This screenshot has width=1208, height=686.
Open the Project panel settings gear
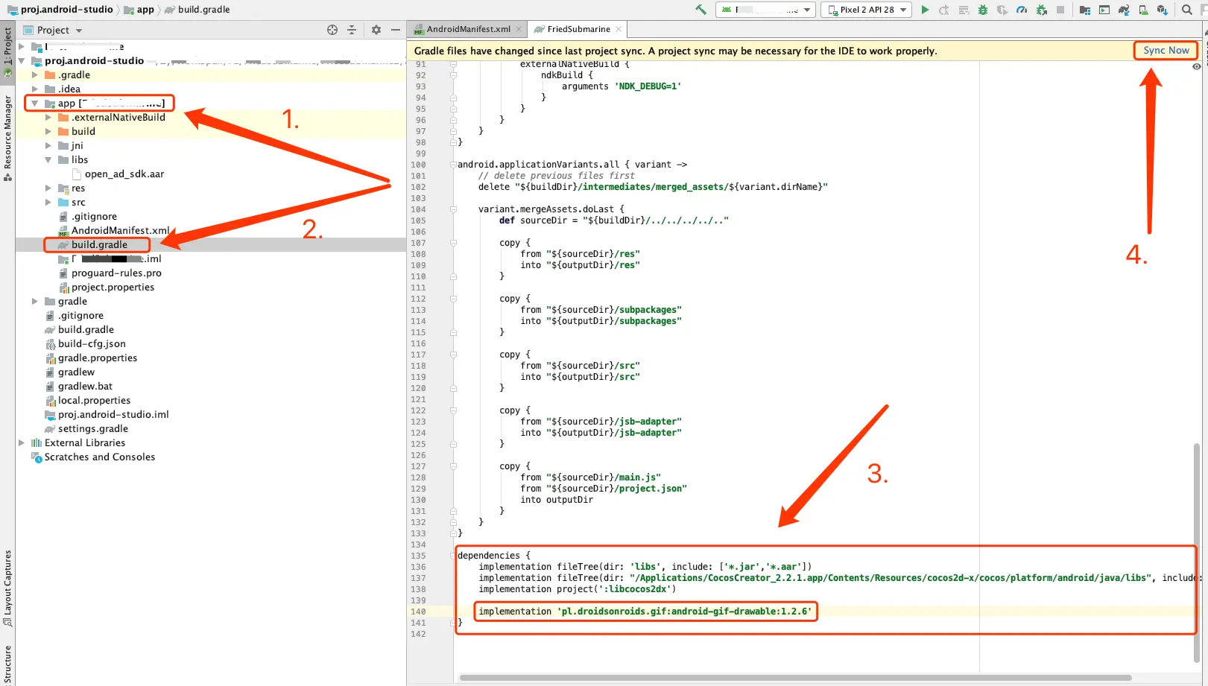point(376,30)
